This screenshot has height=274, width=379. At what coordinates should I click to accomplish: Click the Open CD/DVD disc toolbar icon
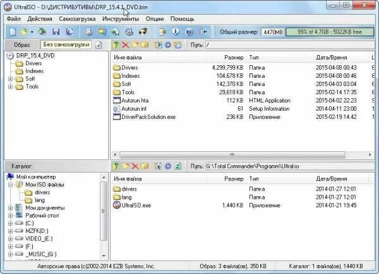(42, 32)
